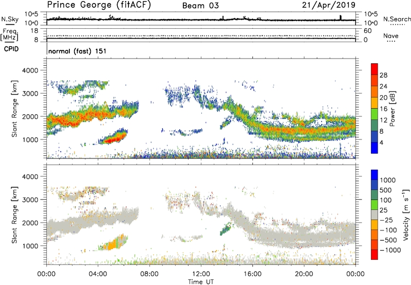Click the '4000' tick in Power panel
The width and height of the screenshot is (411, 285).
(x=30, y=70)
